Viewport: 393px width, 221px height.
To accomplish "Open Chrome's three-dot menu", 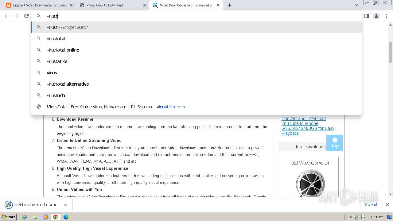I will (386, 16).
